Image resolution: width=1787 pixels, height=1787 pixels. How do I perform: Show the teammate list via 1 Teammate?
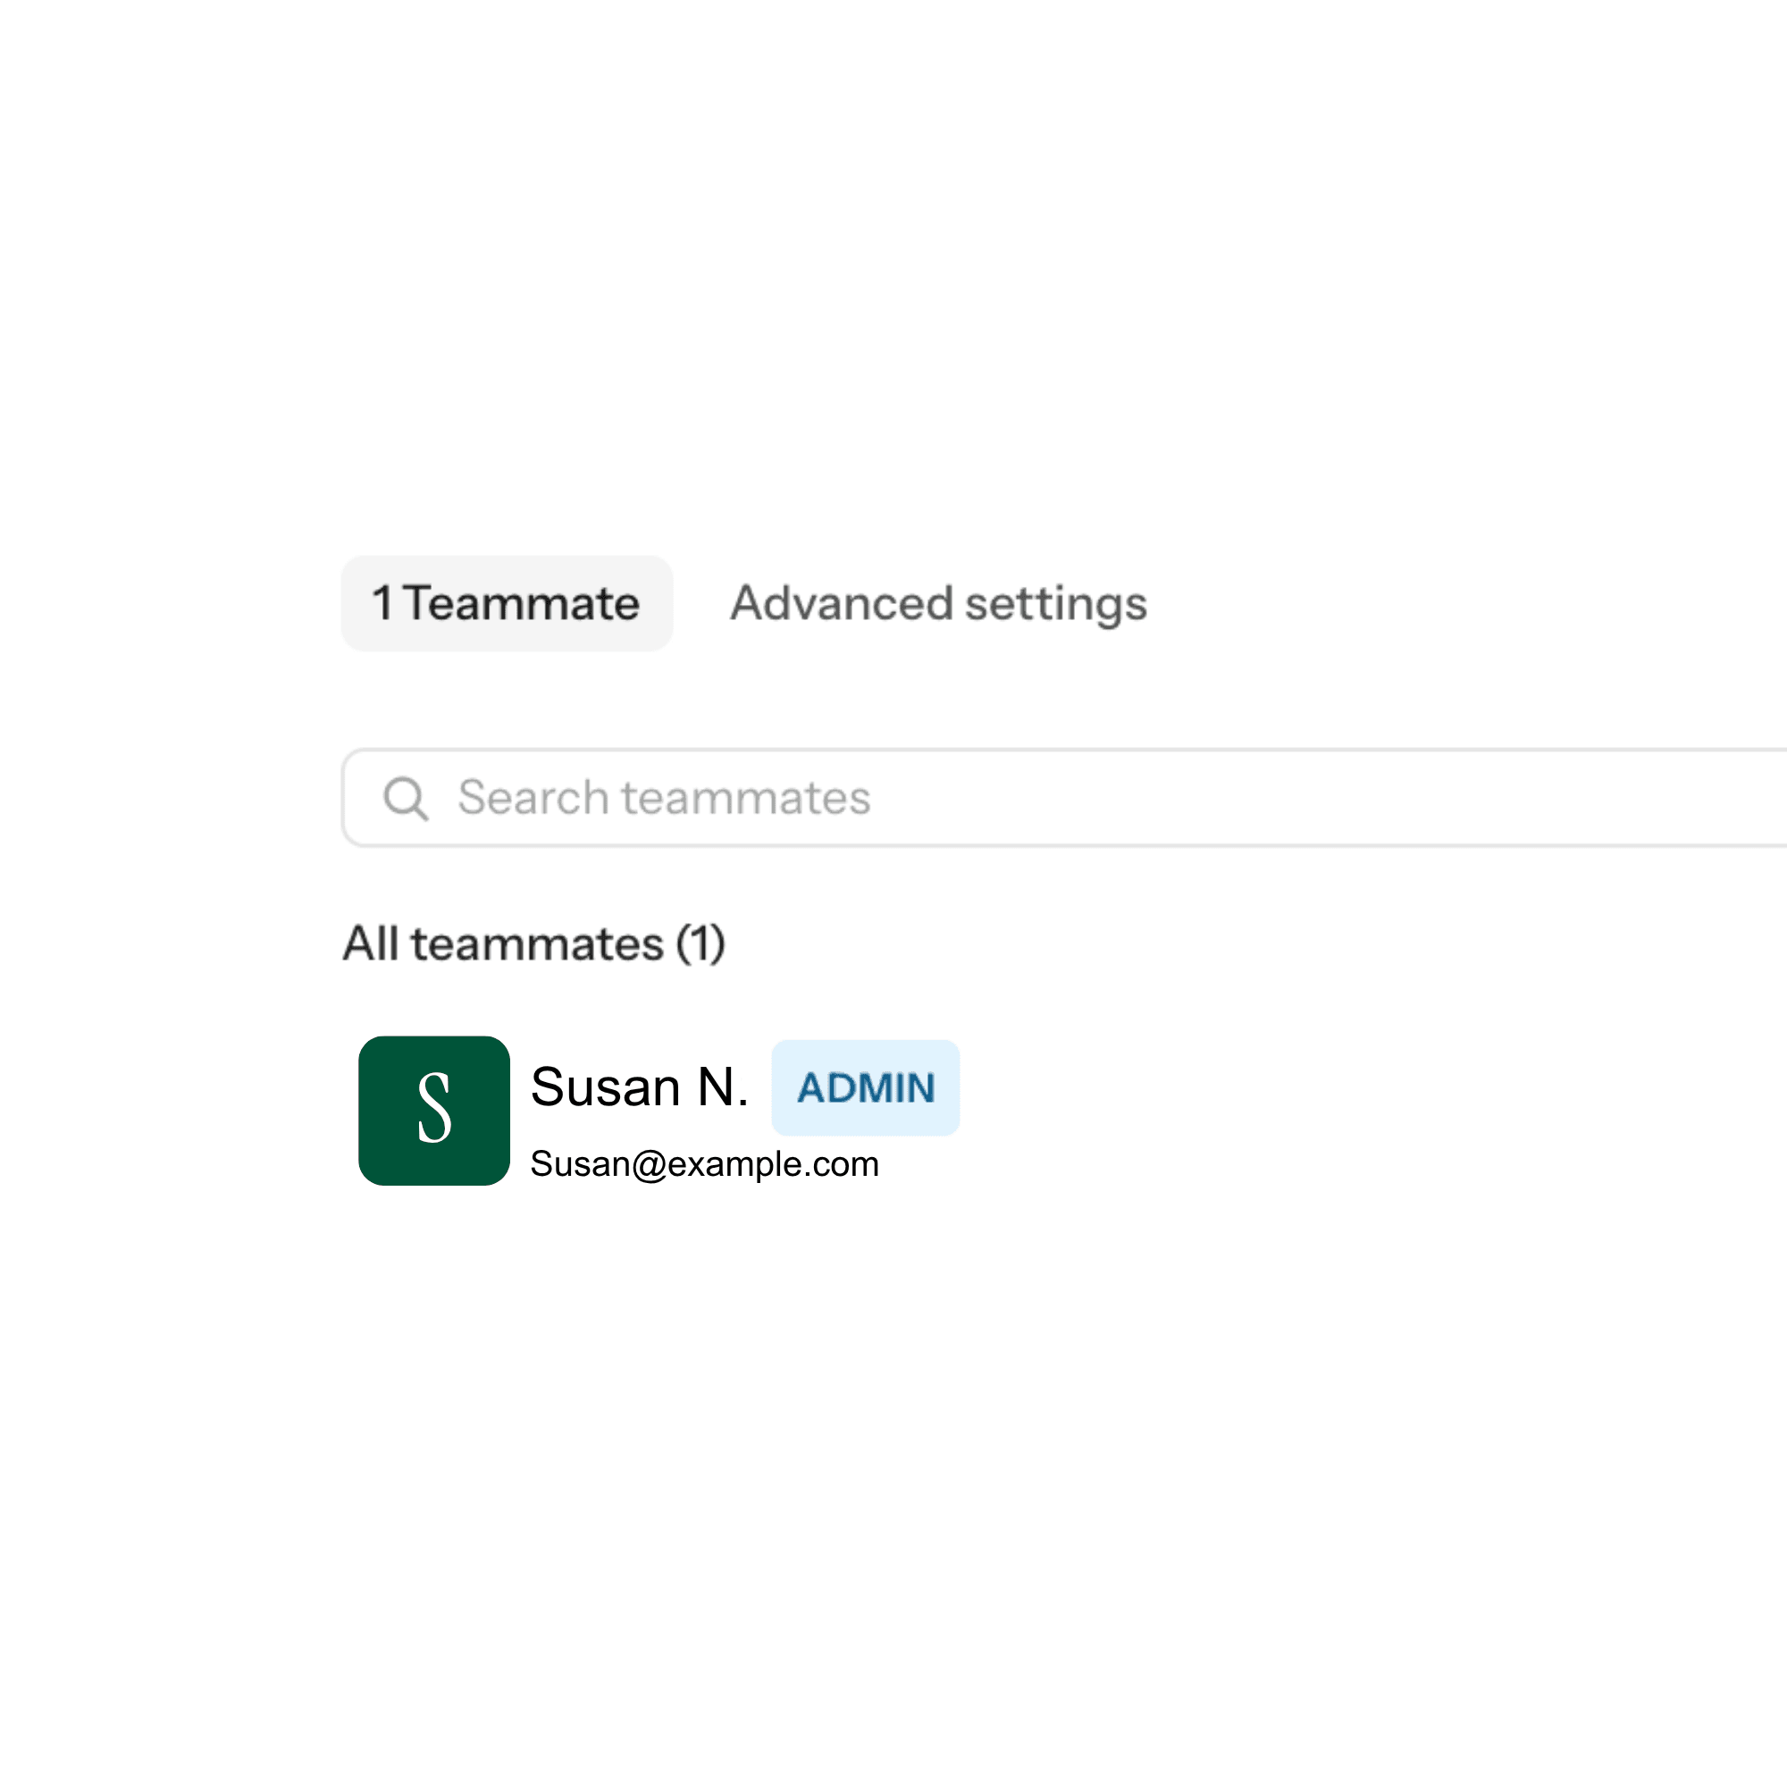(506, 603)
